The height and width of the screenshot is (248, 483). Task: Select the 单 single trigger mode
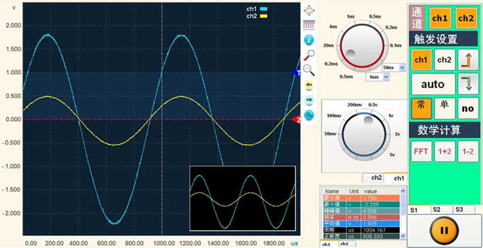444,108
